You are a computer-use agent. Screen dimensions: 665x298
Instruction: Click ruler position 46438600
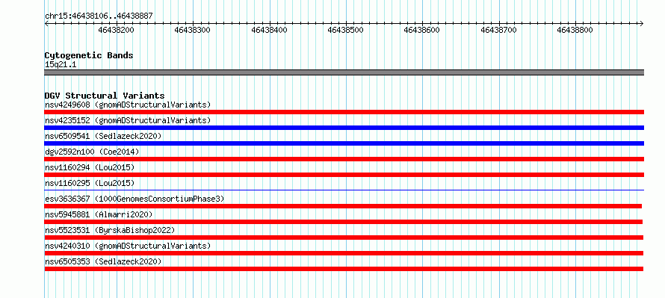pos(422,30)
